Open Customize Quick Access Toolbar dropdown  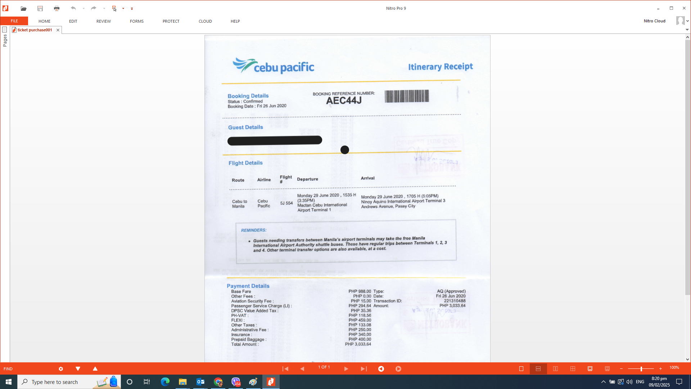click(x=132, y=9)
